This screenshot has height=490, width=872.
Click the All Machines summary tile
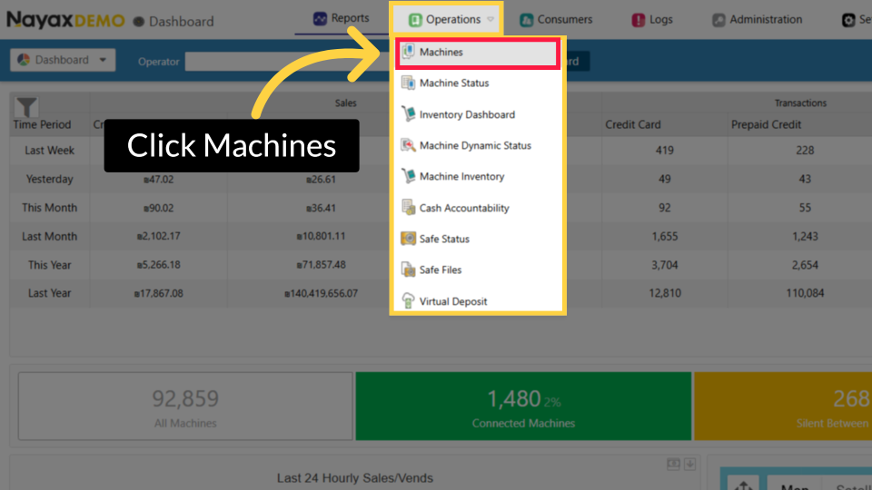185,407
